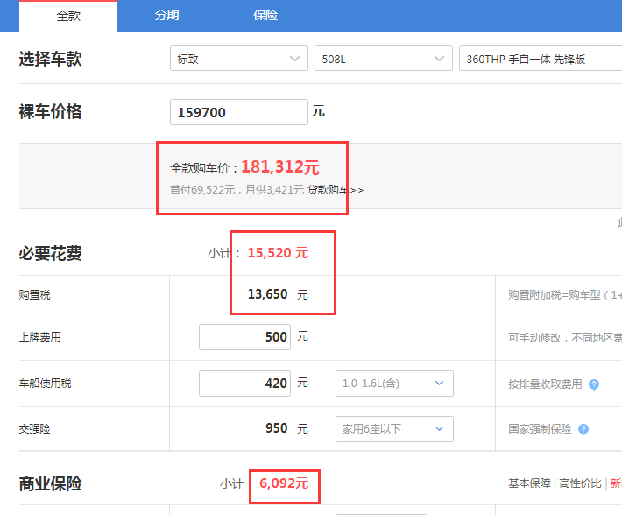This screenshot has width=622, height=515.
Task: Click the 必要花费 section heading
Action: tap(51, 253)
